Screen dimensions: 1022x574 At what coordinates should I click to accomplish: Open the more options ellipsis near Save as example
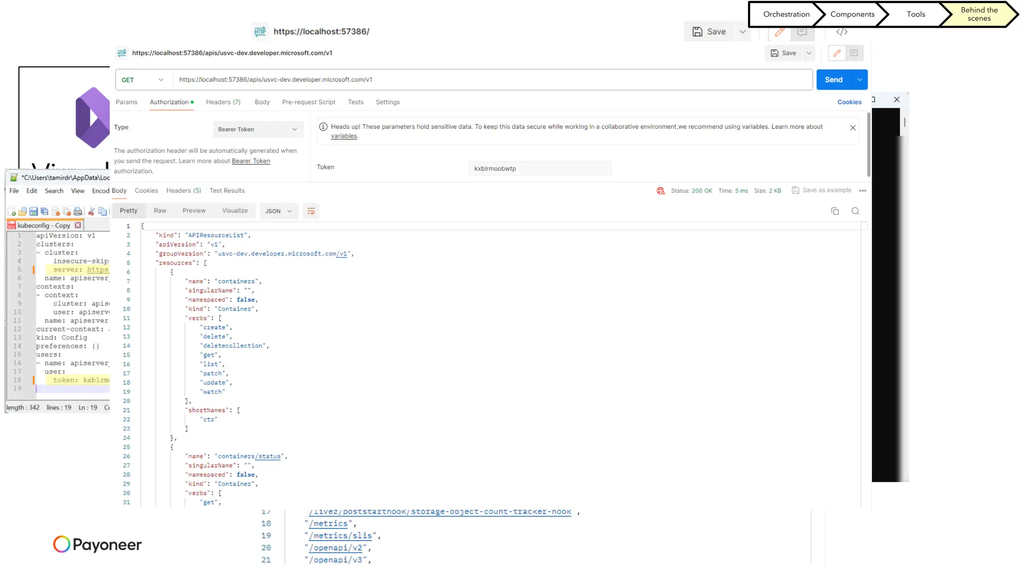coord(862,191)
